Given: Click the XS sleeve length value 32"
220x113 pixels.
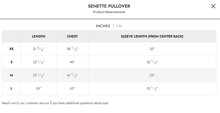Looking at the screenshot, I should tap(152, 49).
